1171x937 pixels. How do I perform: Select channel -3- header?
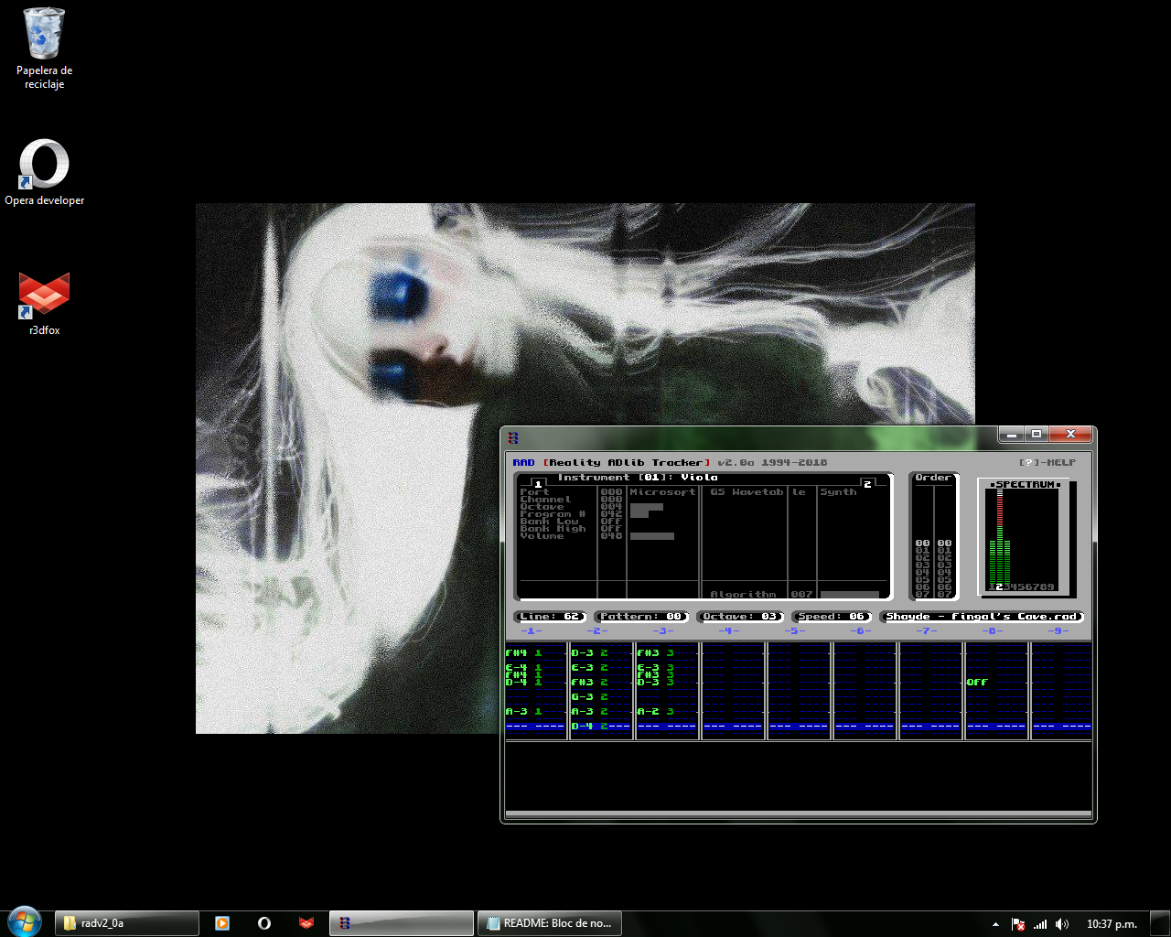click(663, 630)
